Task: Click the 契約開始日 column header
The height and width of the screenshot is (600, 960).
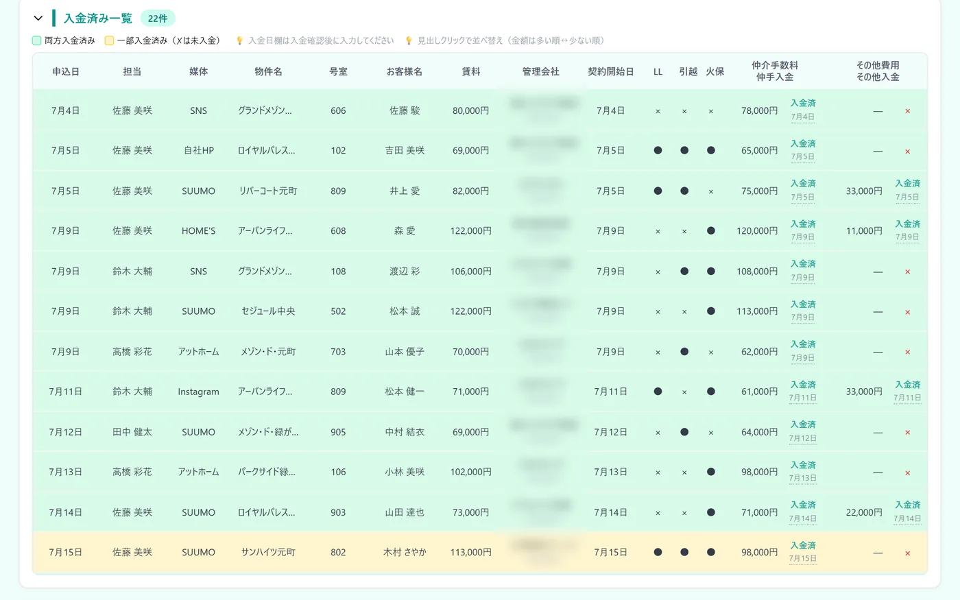Action: pos(611,71)
